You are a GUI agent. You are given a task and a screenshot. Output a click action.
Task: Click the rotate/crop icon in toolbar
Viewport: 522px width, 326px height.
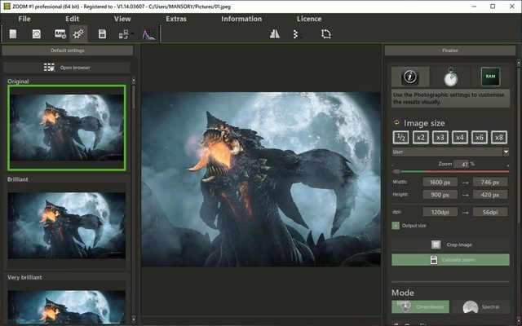point(326,34)
